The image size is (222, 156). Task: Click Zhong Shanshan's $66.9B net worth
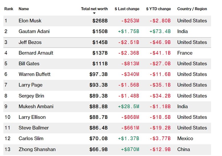[x=98, y=149]
